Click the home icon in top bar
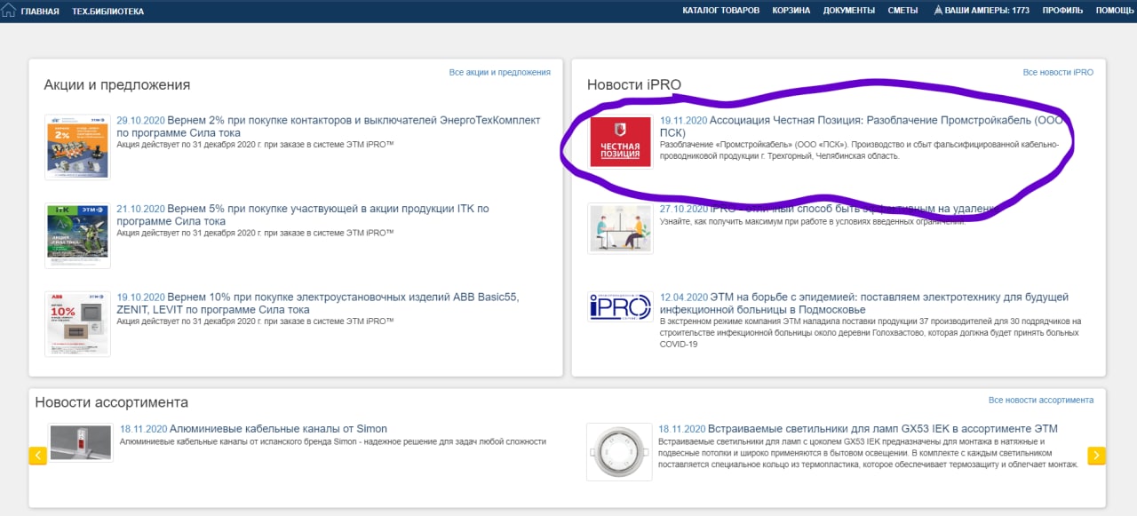Screen dimensions: 1137x516 [x=10, y=11]
